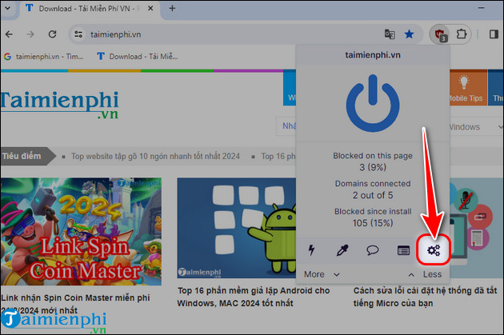The width and height of the screenshot is (504, 335).
Task: Select the eyedropper element picker icon
Action: 342,250
